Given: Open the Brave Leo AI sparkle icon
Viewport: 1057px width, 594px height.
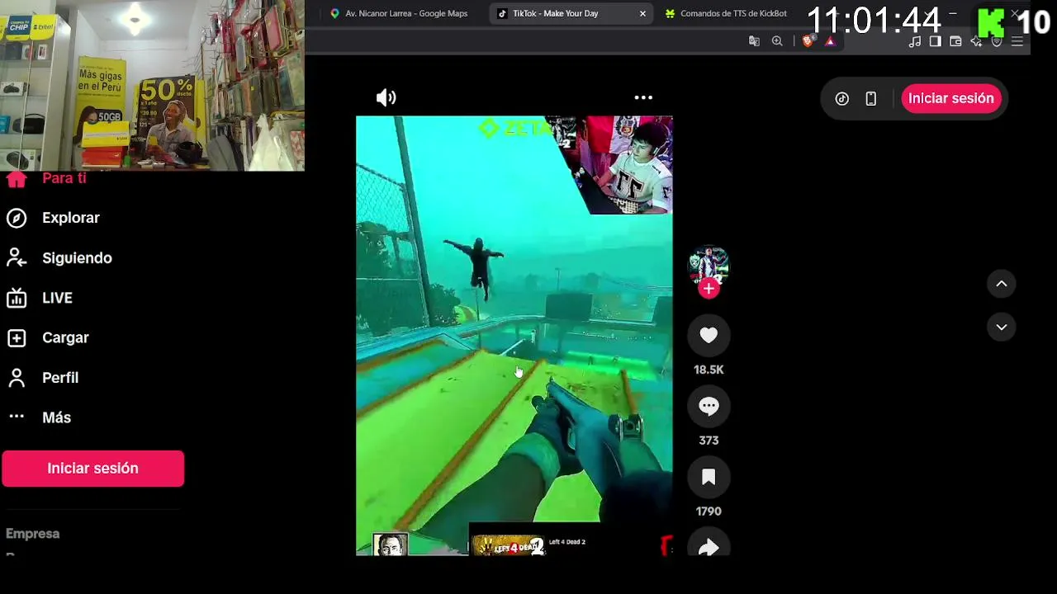Looking at the screenshot, I should coord(976,42).
